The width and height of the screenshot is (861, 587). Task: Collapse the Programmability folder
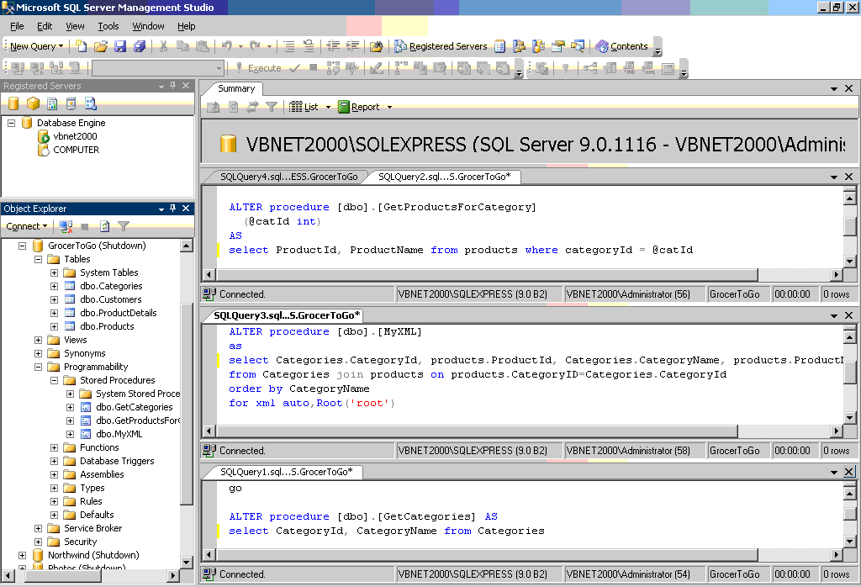[38, 367]
